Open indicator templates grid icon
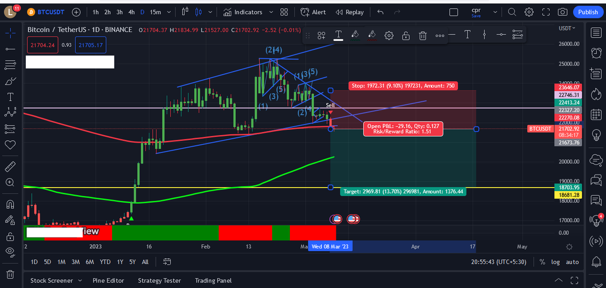This screenshot has width=606, height=288. [x=284, y=12]
